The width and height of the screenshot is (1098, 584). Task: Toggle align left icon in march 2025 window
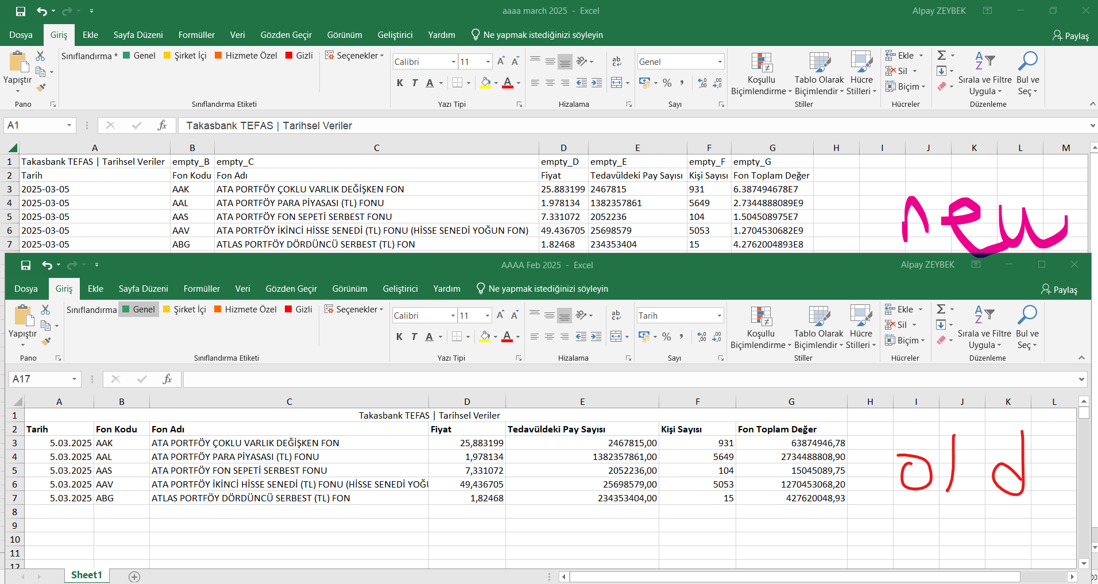535,83
